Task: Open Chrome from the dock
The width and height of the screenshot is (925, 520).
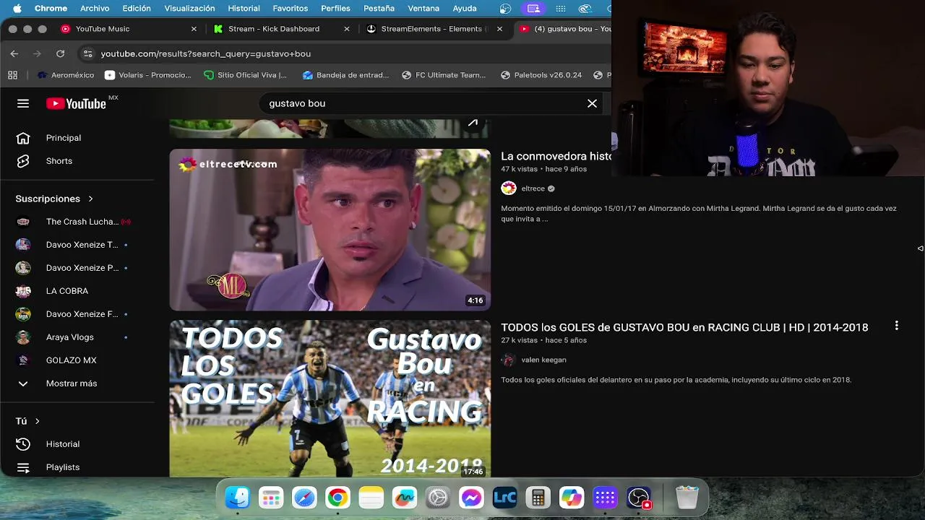Action: [x=337, y=498]
